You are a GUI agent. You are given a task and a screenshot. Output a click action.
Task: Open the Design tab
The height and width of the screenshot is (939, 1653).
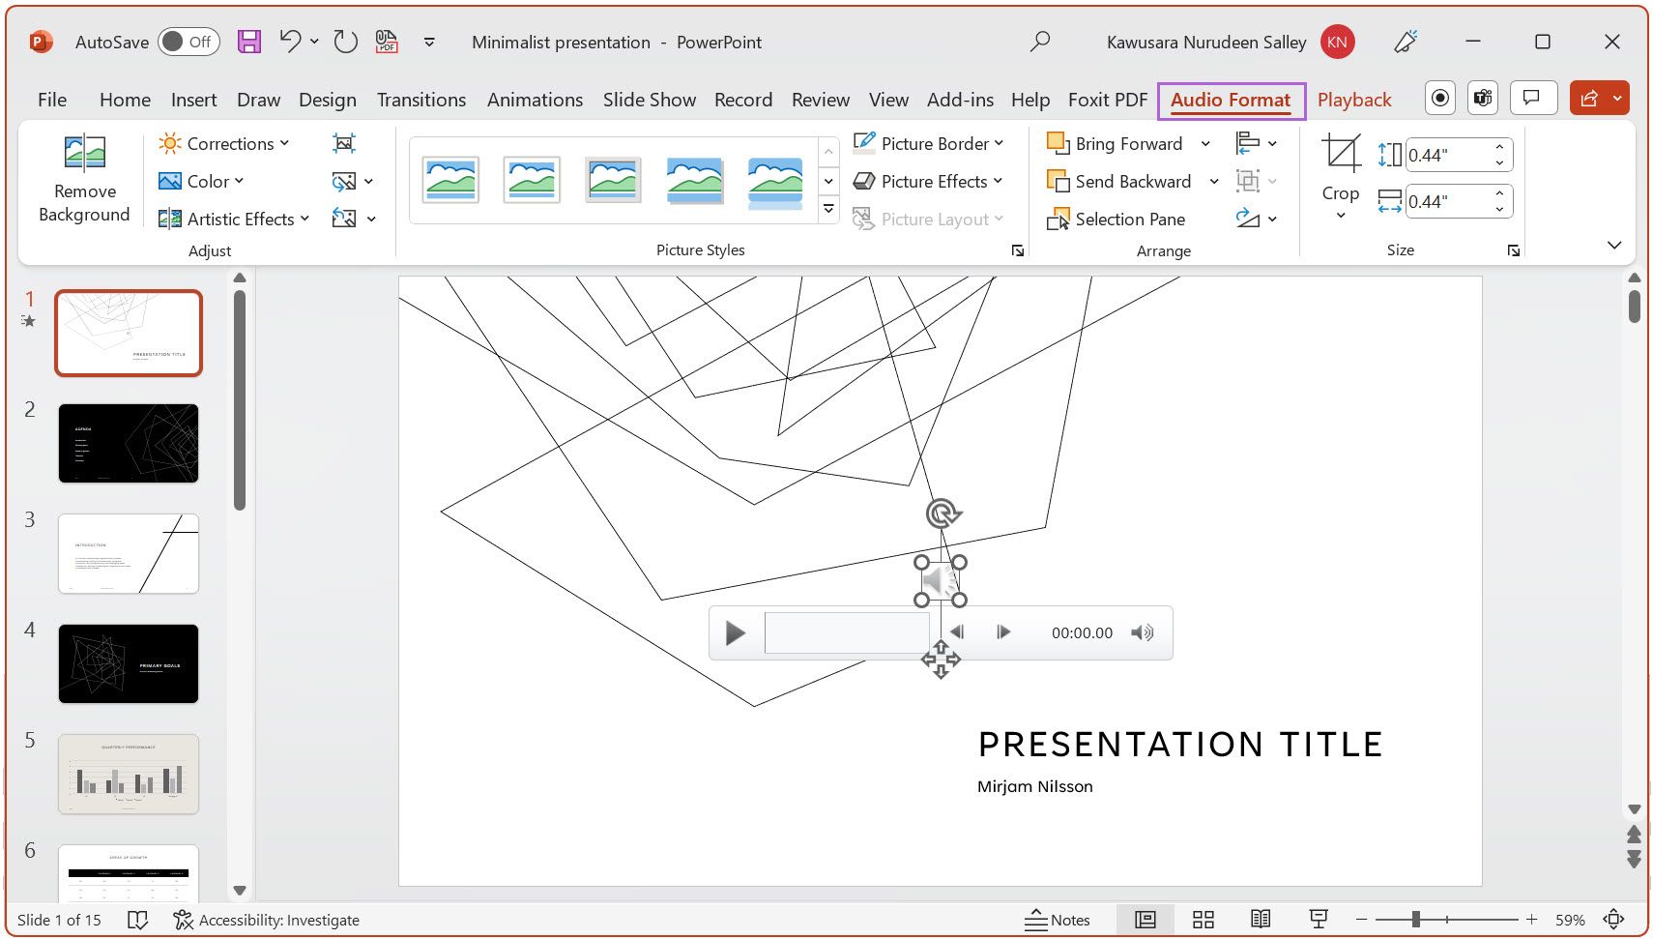click(x=327, y=100)
